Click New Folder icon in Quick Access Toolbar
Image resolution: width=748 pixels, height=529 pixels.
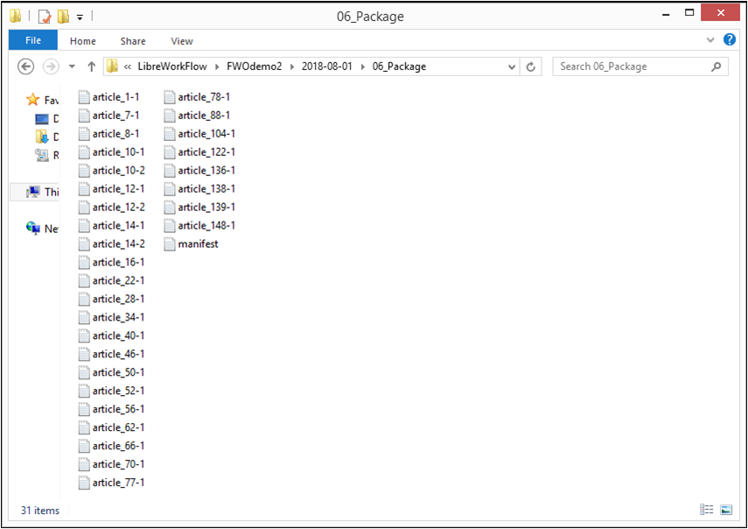tap(63, 17)
